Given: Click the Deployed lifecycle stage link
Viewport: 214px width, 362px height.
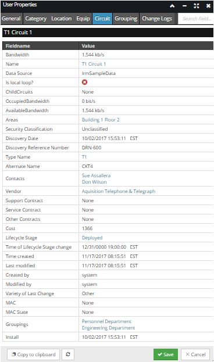Looking at the screenshot, I should (92, 238).
